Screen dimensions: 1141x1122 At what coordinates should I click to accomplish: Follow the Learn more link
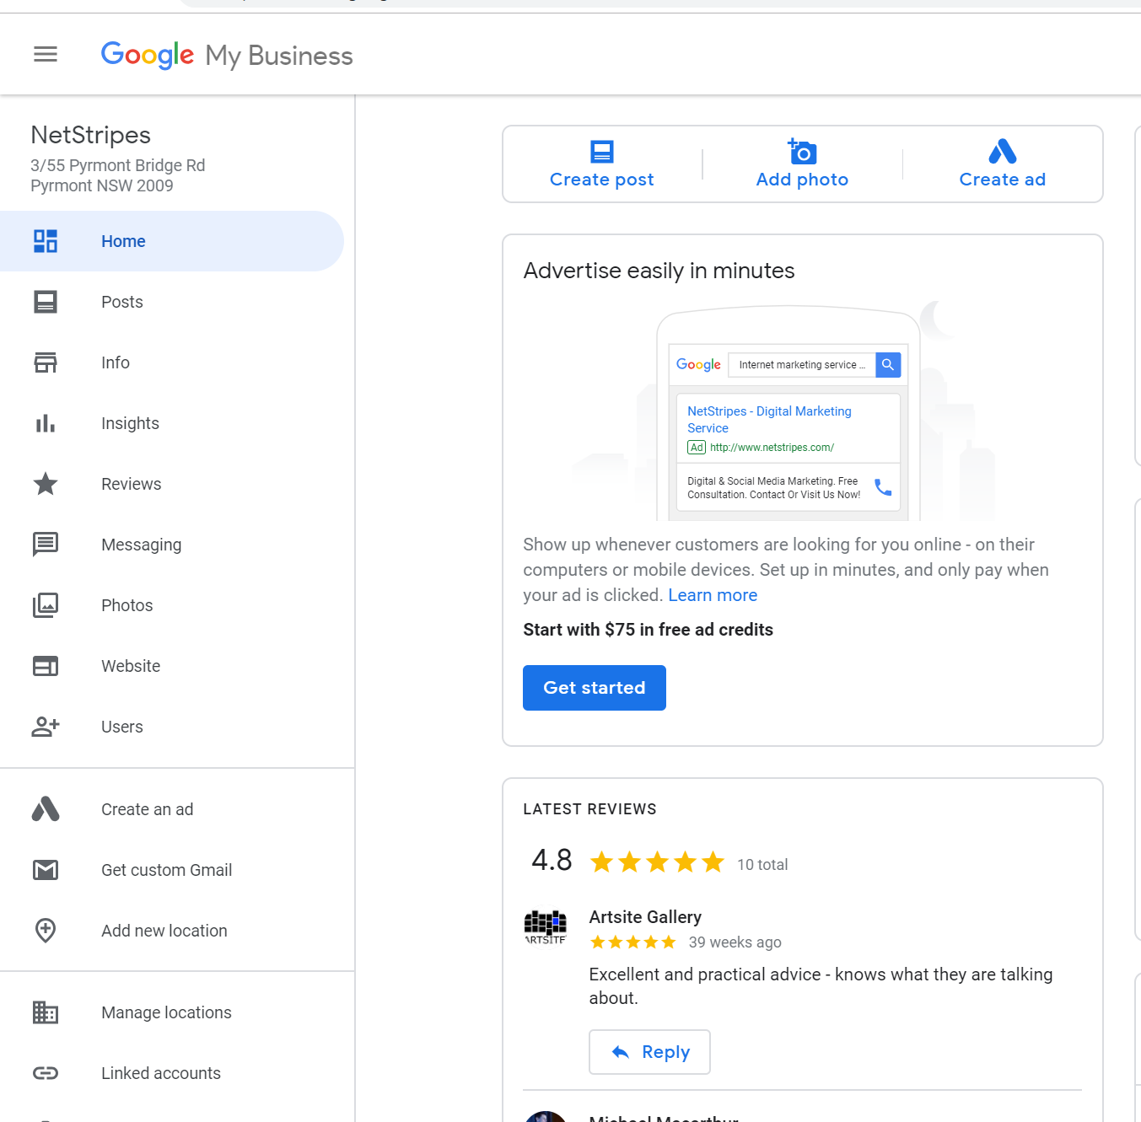click(x=713, y=595)
